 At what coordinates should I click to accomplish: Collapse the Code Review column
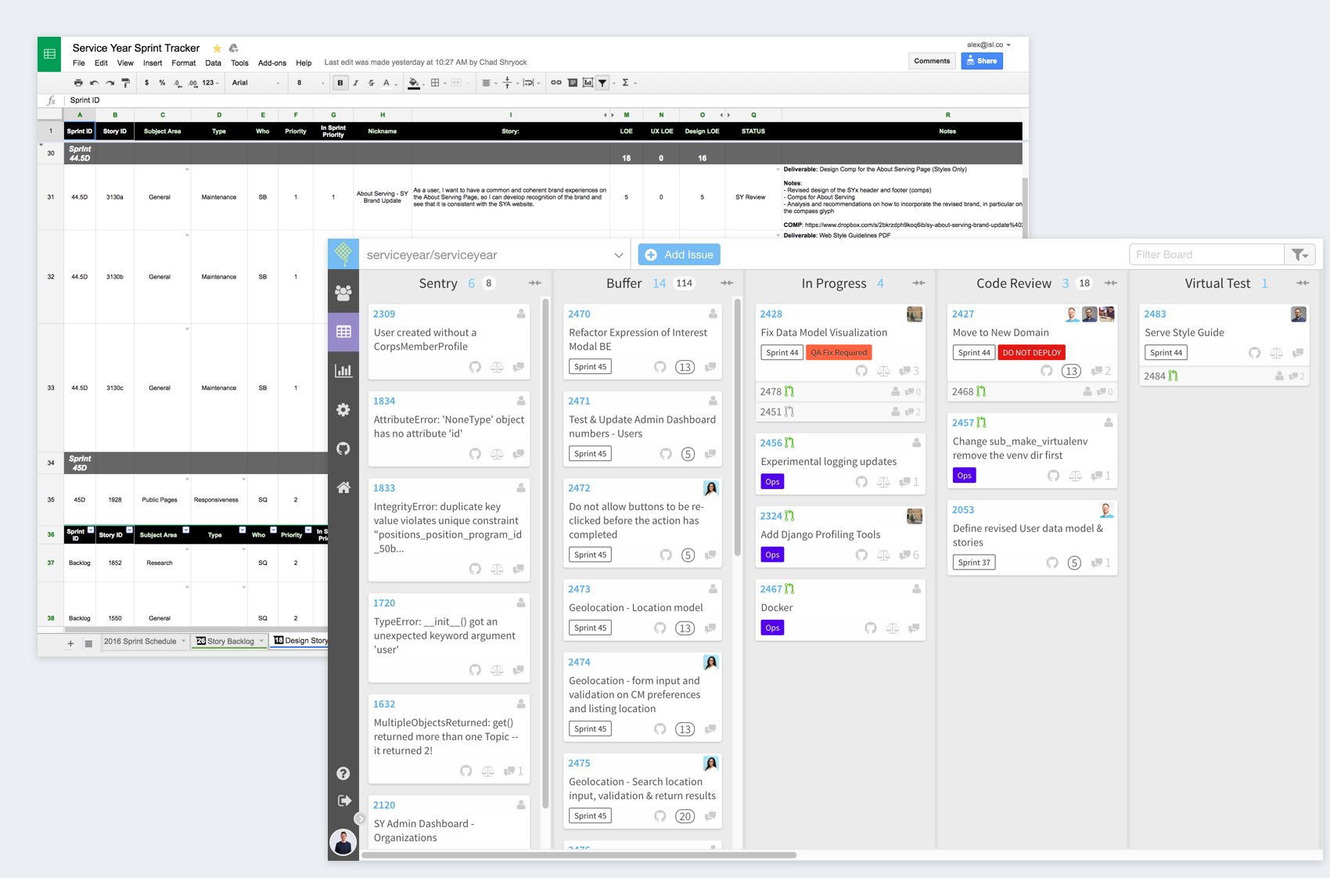pyautogui.click(x=1111, y=283)
